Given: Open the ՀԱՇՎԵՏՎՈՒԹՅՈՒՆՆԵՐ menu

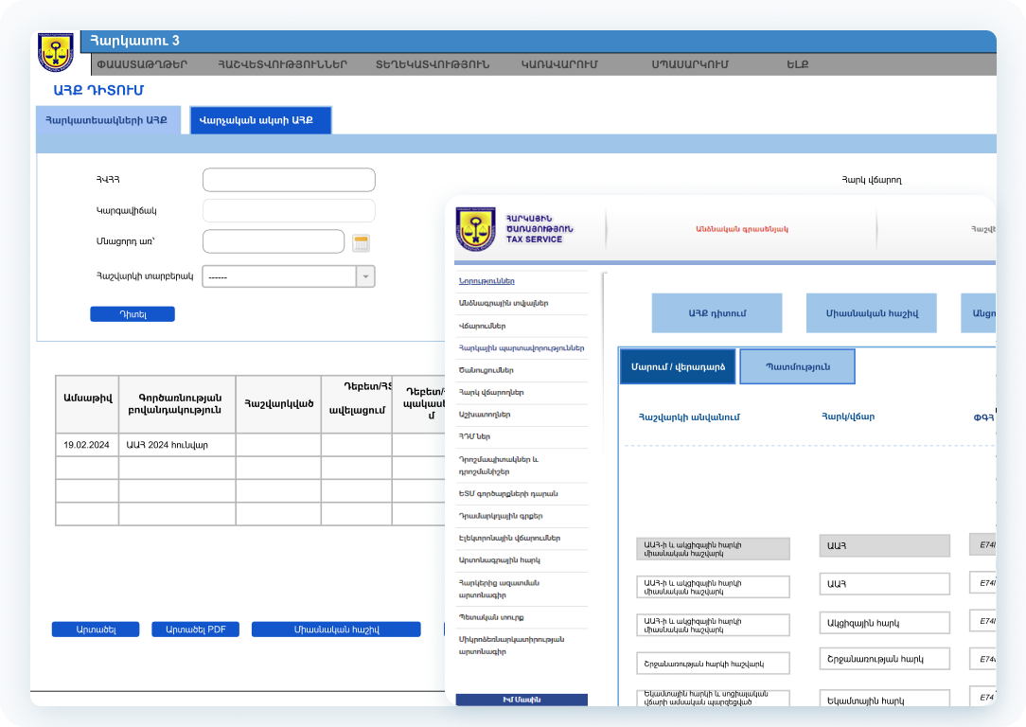Looking at the screenshot, I should (282, 65).
